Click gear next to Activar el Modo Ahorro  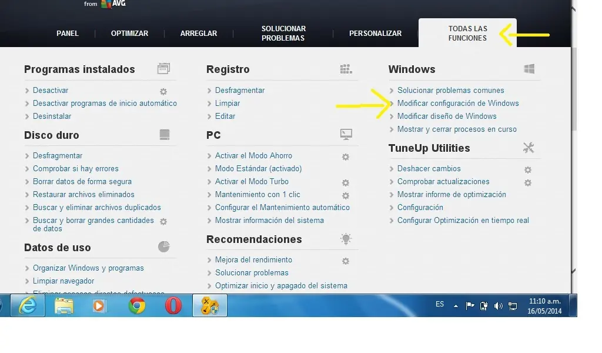(x=346, y=156)
